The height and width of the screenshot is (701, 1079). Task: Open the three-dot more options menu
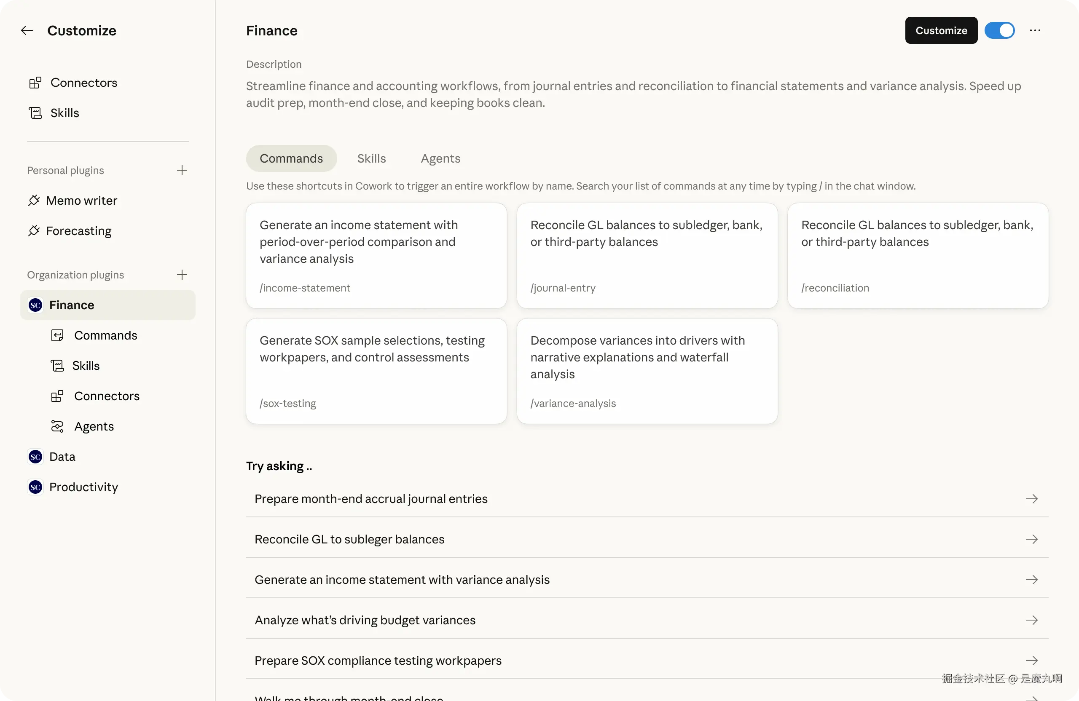(x=1035, y=30)
